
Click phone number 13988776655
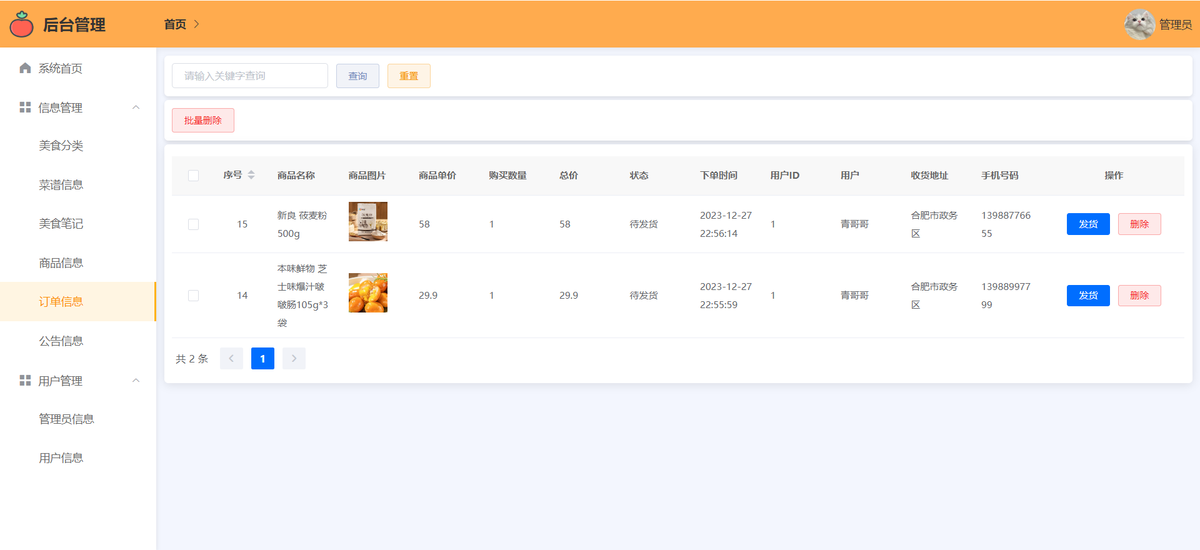pos(1006,224)
